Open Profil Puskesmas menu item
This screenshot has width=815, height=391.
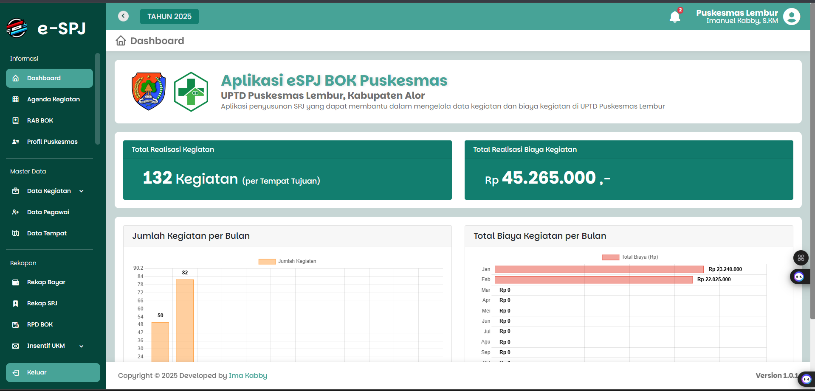[x=49, y=142]
